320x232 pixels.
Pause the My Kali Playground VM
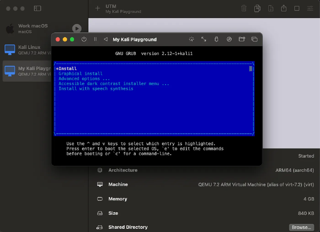95,39
